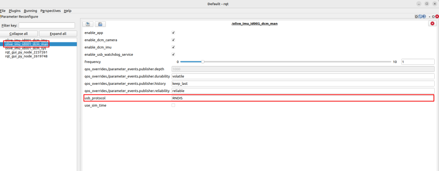Click the publisher.durability field showing volatile
This screenshot has height=171, width=439.
pos(303,76)
